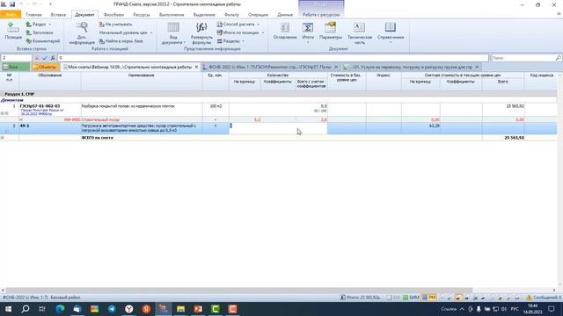Switch to Фильтр ribbon tab
563x316 pixels.
[231, 15]
